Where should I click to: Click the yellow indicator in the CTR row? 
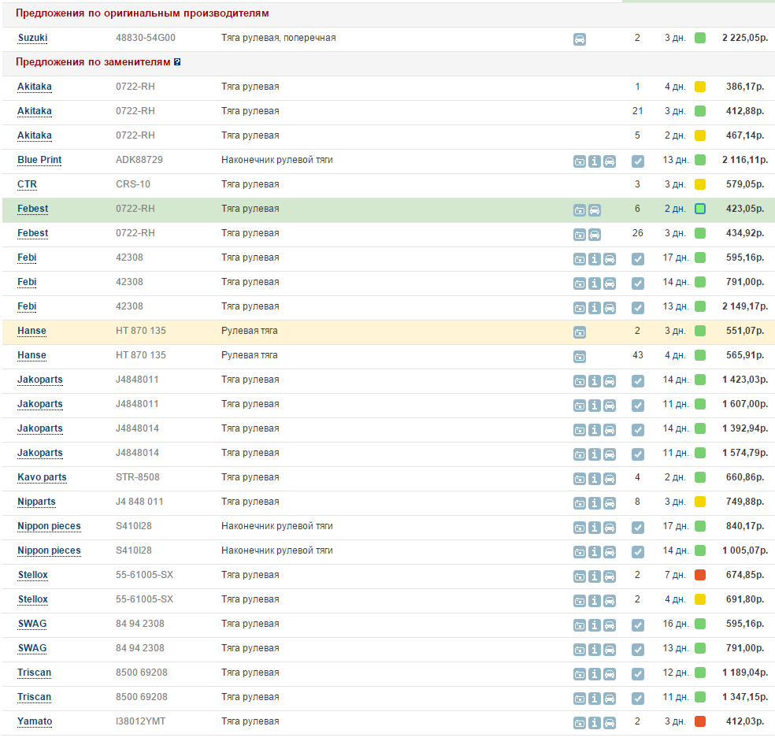[699, 184]
